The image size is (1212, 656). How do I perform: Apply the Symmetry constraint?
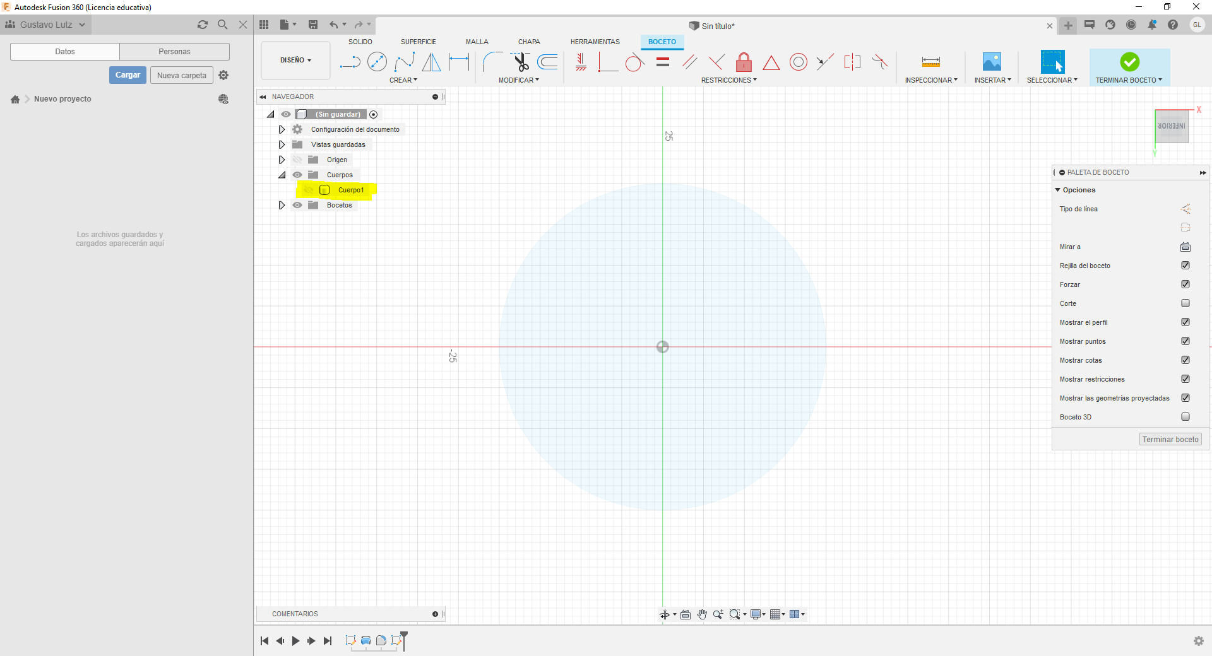(852, 62)
